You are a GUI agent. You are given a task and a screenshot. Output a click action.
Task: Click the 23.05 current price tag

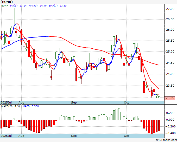click(170, 98)
